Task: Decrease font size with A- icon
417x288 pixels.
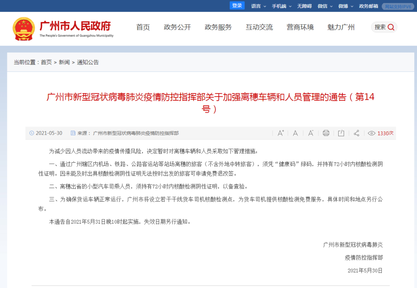Action: point(310,133)
